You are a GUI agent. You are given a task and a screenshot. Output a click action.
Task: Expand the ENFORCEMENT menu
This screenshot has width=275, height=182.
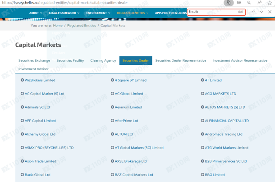[98, 13]
